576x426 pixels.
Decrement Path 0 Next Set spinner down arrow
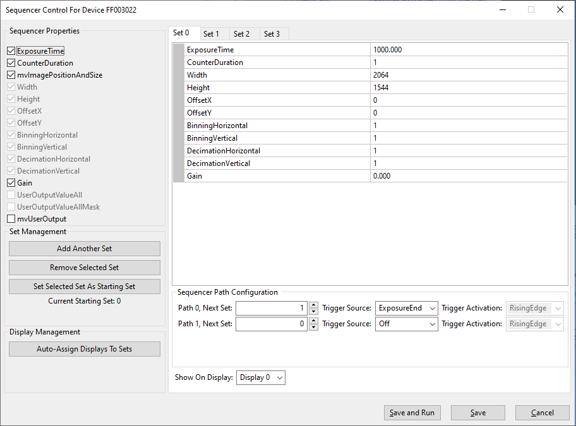click(x=313, y=312)
